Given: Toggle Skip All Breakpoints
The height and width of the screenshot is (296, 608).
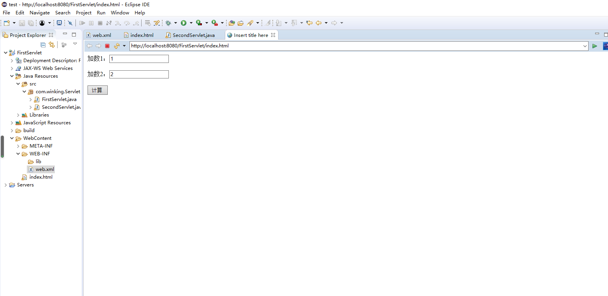Looking at the screenshot, I should coord(70,23).
